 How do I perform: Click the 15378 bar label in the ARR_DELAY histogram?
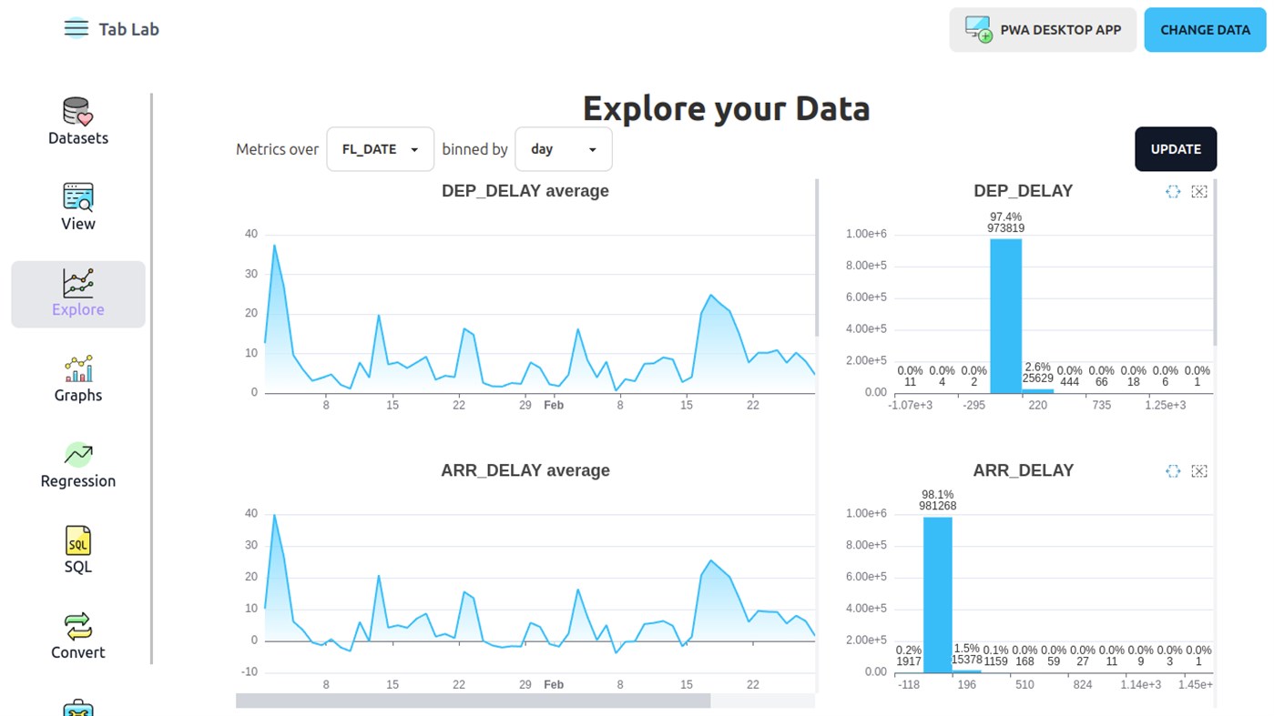click(x=967, y=660)
